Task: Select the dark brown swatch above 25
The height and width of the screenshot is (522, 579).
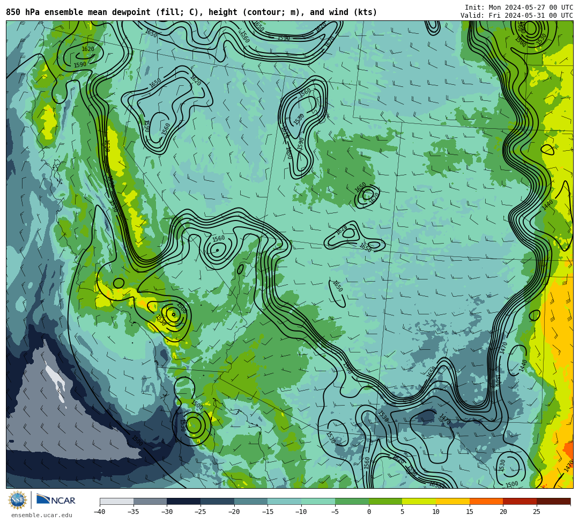Action: (x=553, y=501)
